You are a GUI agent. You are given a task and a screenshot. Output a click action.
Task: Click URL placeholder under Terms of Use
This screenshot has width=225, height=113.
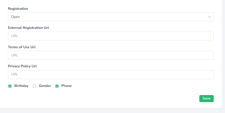click(x=15, y=55)
